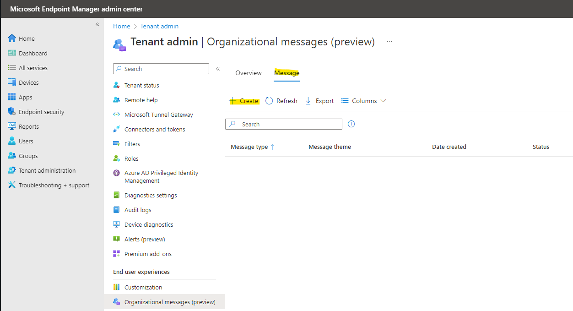Open Groups from the navigation pane
Screen dimensions: 573x311
click(x=28, y=156)
